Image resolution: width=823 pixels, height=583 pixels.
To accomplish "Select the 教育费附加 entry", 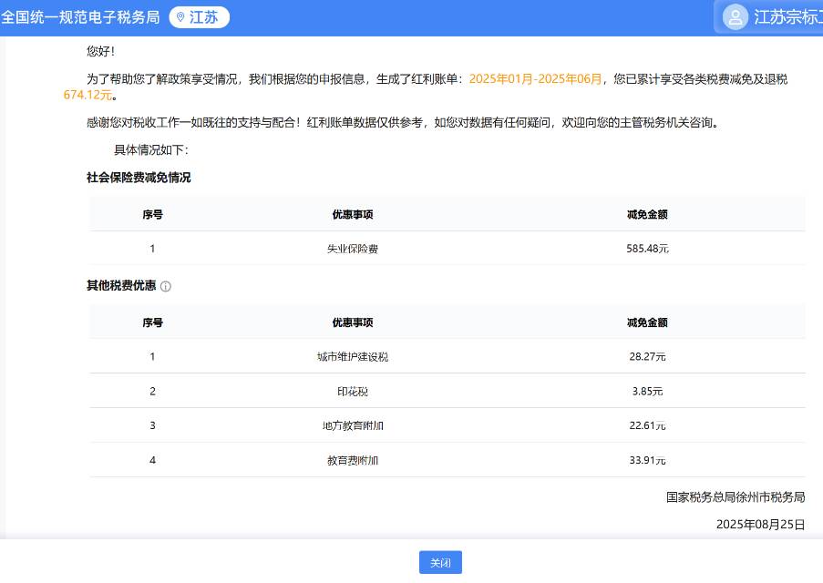I will pos(352,460).
